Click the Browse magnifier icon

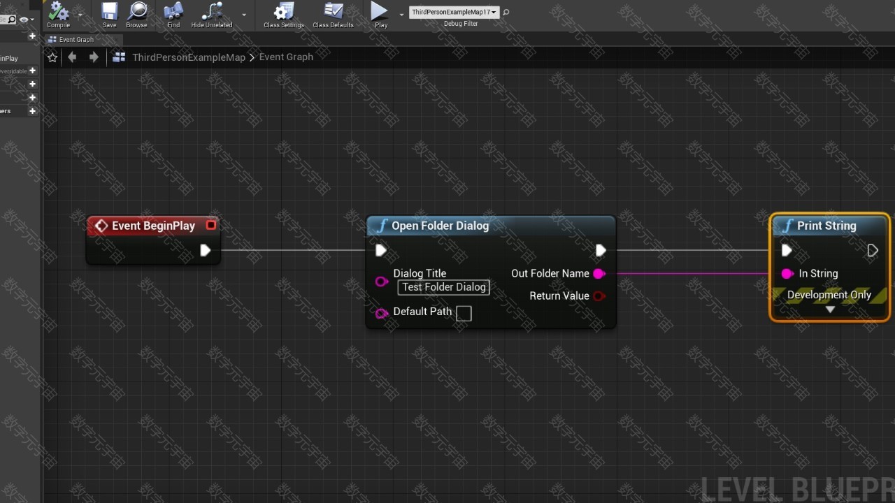(x=136, y=12)
